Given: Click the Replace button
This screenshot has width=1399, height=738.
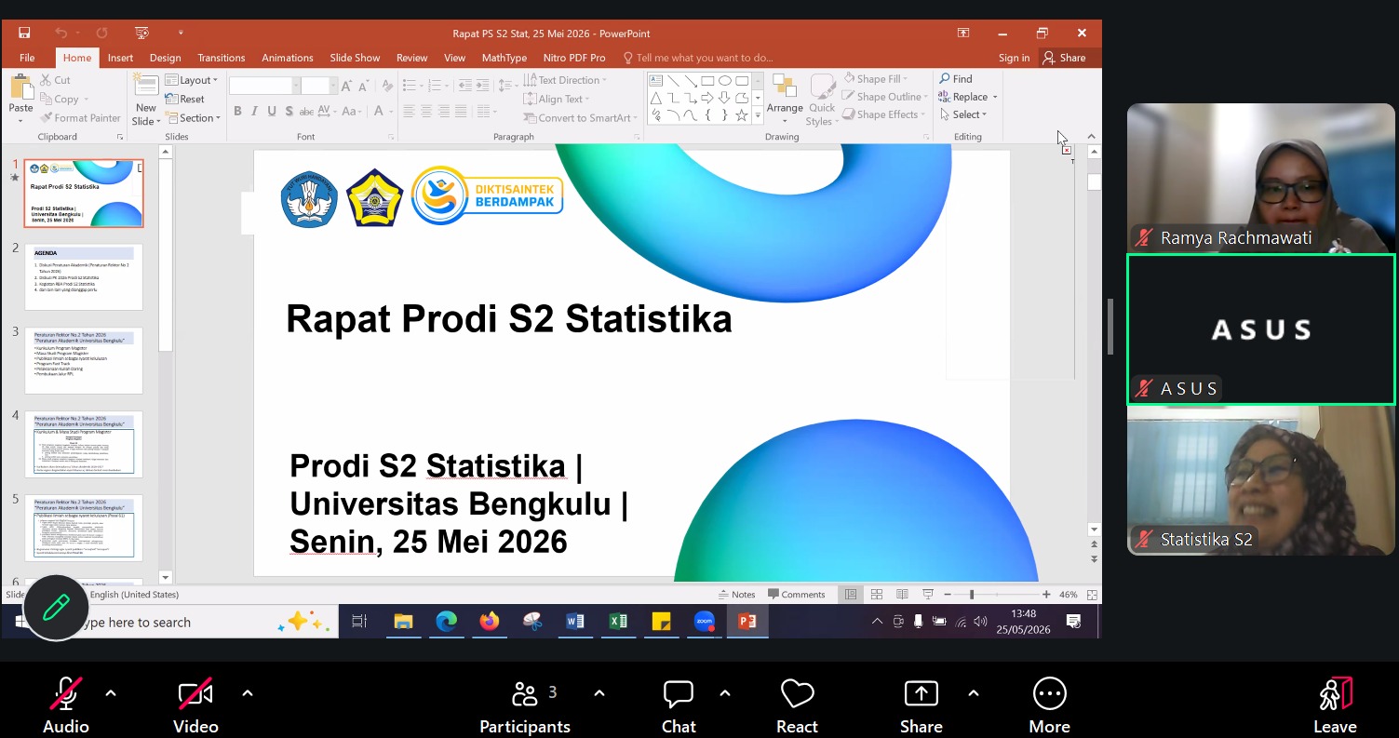Looking at the screenshot, I should click(x=968, y=97).
